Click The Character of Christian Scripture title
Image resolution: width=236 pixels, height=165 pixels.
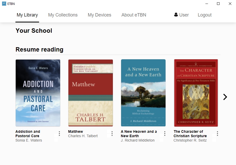pyautogui.click(x=190, y=134)
